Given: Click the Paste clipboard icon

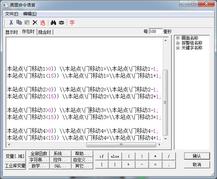Looking at the screenshot, I should click(27, 22).
